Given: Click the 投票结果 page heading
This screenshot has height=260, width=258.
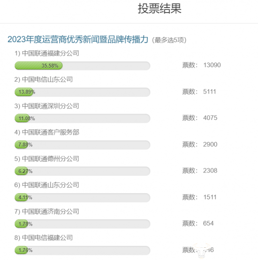Looking at the screenshot, I should [159, 8].
